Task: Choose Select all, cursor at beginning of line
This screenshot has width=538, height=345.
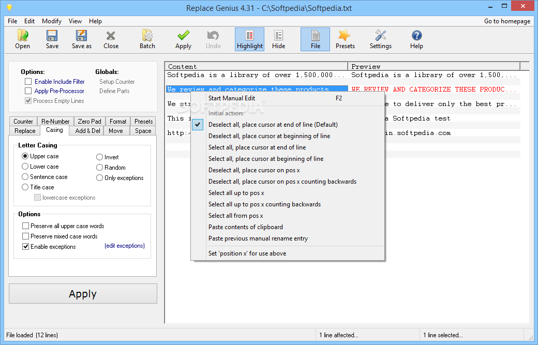Action: (x=288, y=158)
